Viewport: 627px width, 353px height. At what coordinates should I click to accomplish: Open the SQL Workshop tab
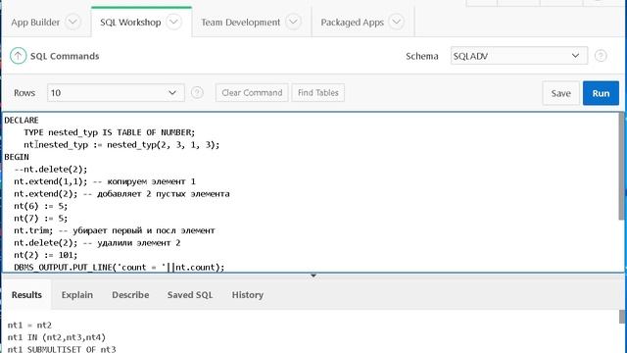[130, 23]
